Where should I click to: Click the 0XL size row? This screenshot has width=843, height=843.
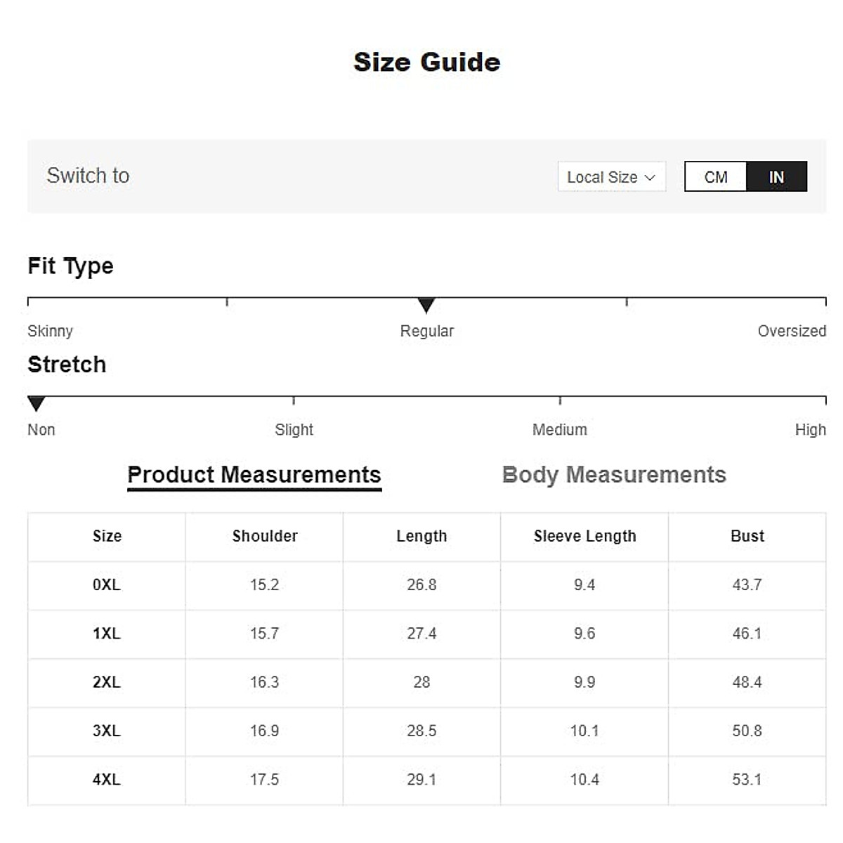tap(107, 584)
